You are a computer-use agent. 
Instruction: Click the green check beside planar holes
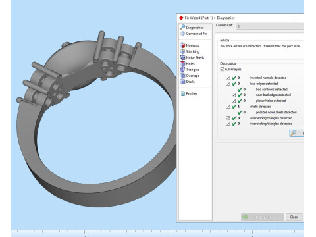pyautogui.click(x=240, y=101)
